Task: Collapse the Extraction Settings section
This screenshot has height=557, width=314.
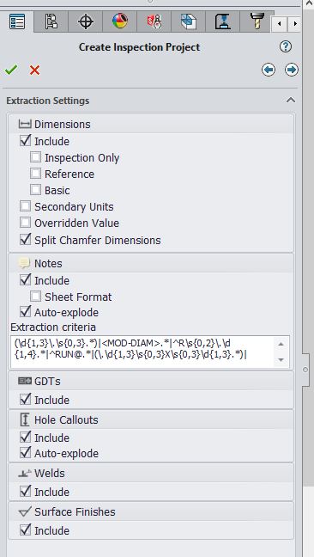Action: click(291, 101)
